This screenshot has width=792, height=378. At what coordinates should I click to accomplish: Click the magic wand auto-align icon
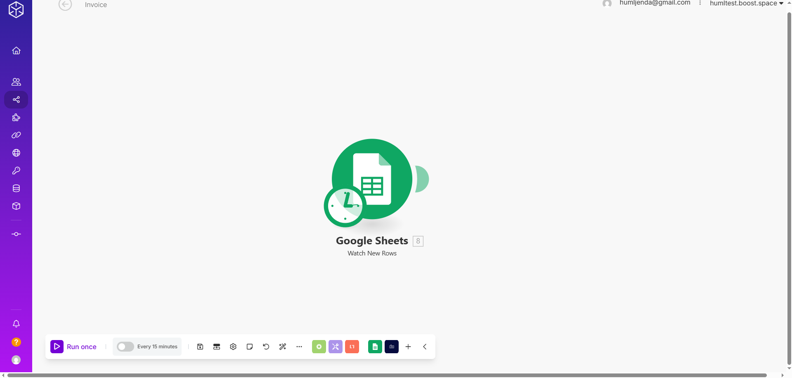(x=283, y=347)
